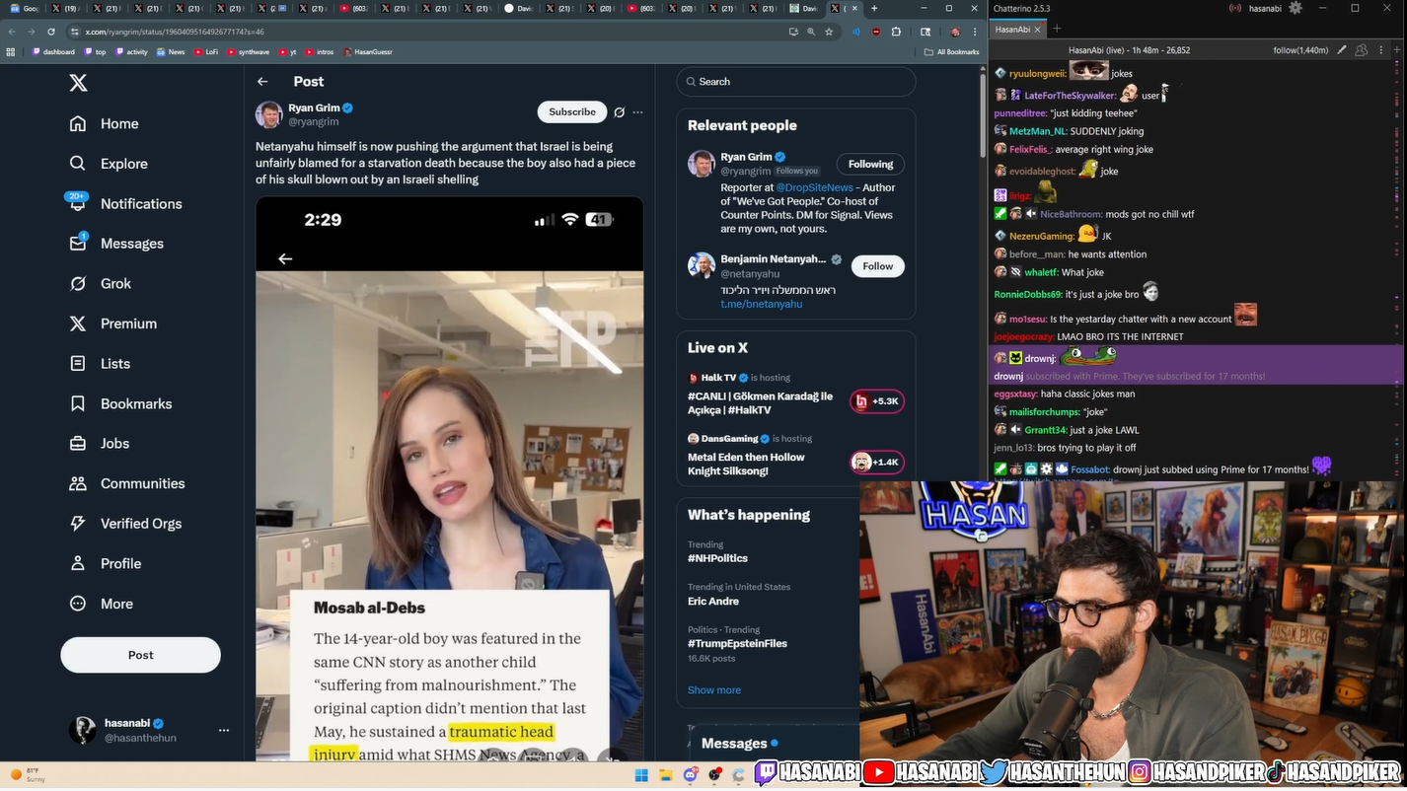The width and height of the screenshot is (1407, 791).
Task: Bookmark this page with the star icon
Action: pos(829,32)
